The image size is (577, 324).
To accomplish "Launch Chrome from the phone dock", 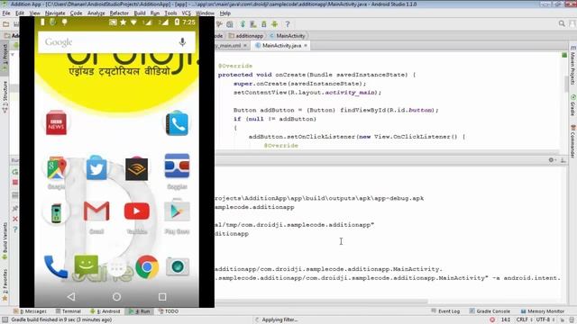I will (147, 267).
